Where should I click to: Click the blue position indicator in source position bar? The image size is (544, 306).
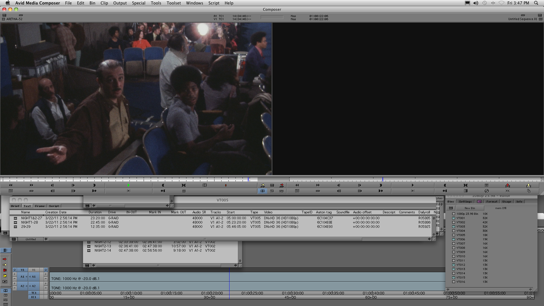pos(248,179)
